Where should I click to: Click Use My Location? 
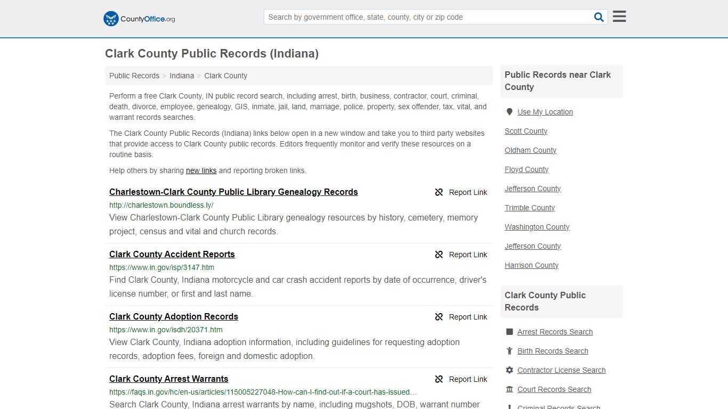pyautogui.click(x=545, y=112)
